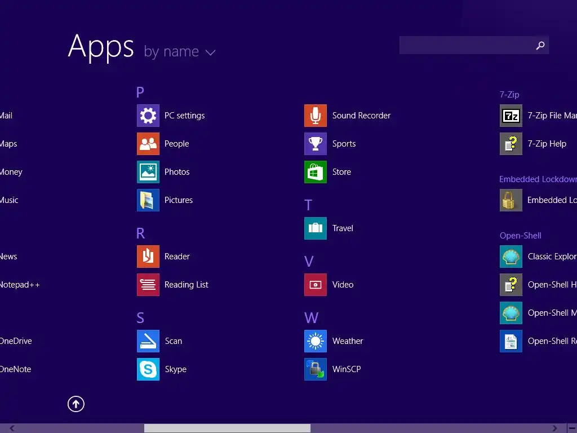Open the Video app icon
The image size is (577, 433).
click(x=316, y=285)
